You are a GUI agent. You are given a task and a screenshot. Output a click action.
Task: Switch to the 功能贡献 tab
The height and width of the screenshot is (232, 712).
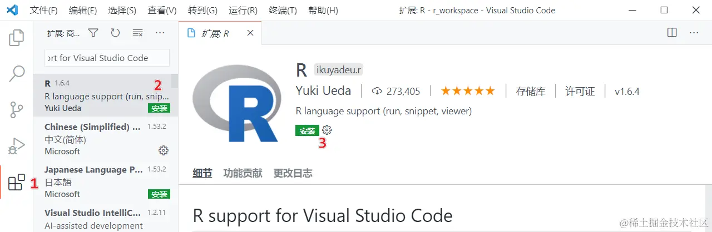tap(243, 173)
